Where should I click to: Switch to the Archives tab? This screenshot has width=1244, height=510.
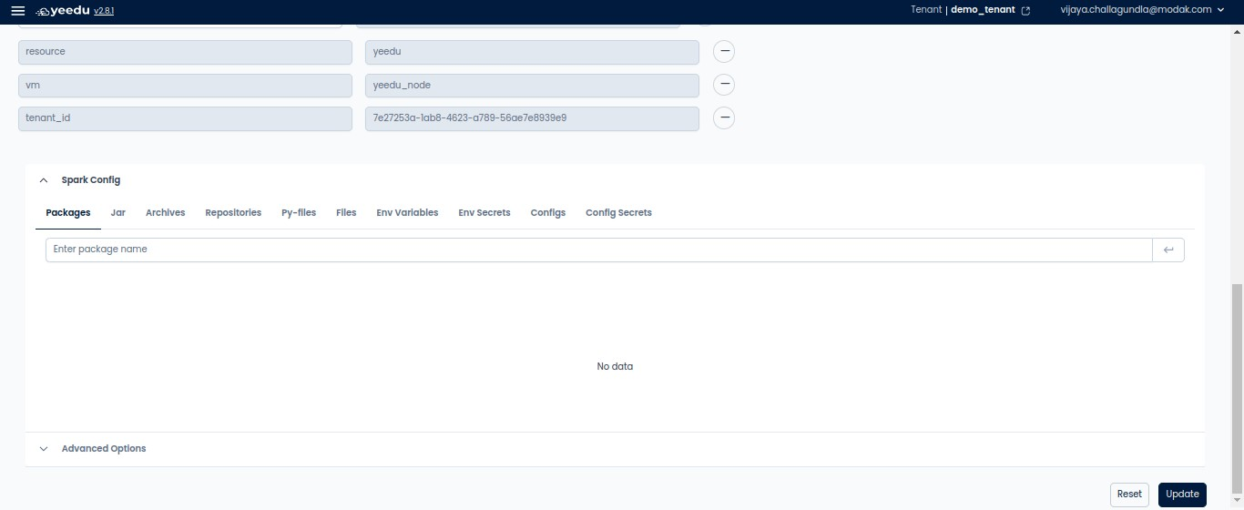point(165,213)
